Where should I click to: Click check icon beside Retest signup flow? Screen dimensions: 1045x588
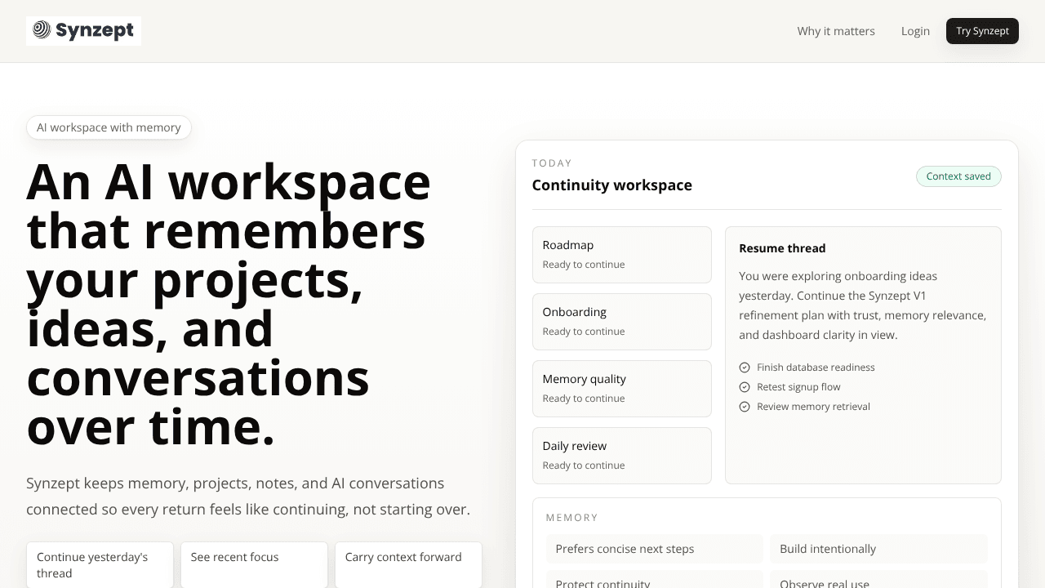point(745,387)
